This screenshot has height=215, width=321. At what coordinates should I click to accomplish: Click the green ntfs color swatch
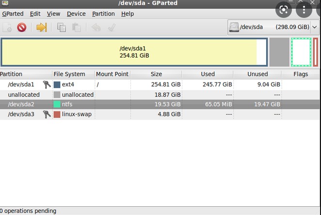57,104
